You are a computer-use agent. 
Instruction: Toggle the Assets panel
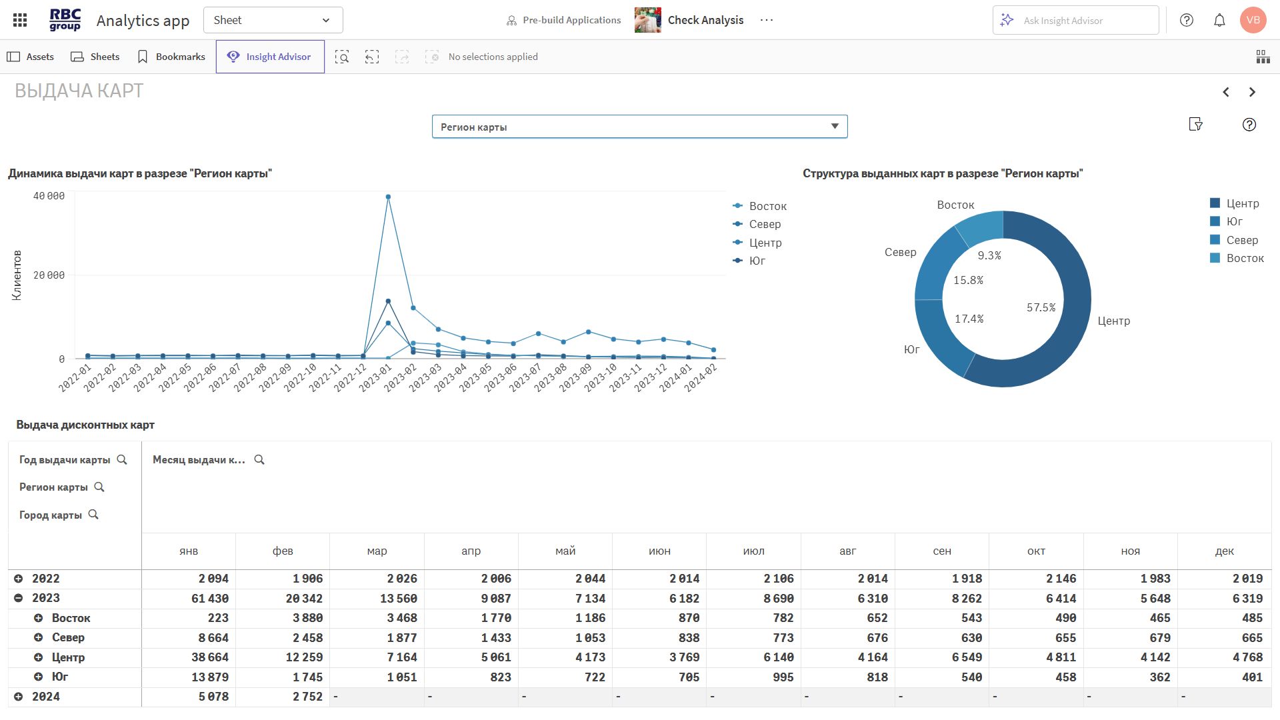(31, 57)
